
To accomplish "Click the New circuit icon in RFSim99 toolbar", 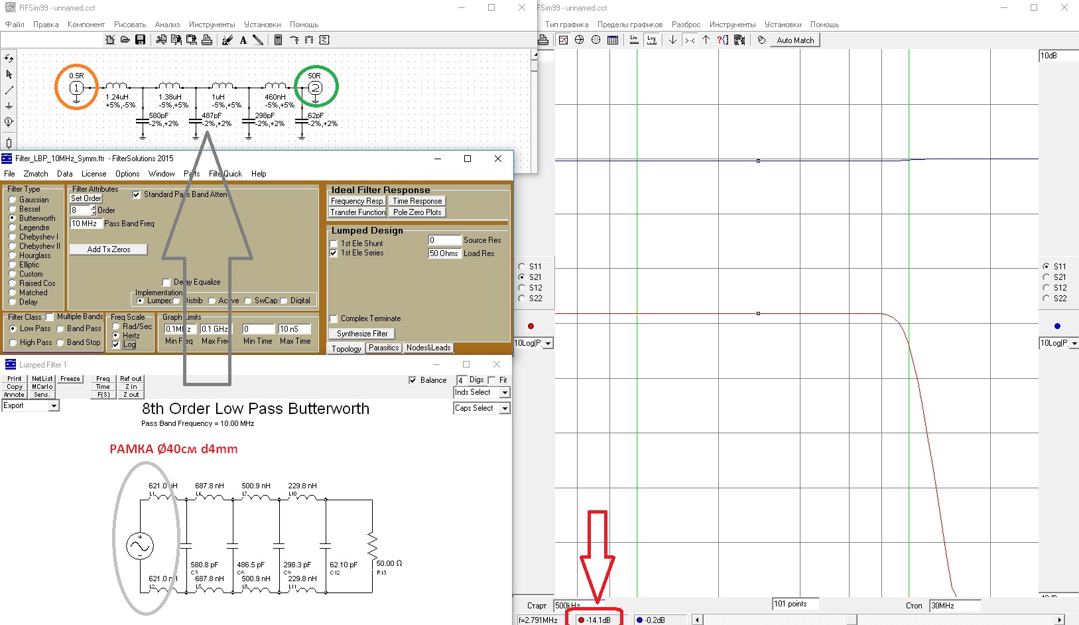I will click(x=110, y=40).
